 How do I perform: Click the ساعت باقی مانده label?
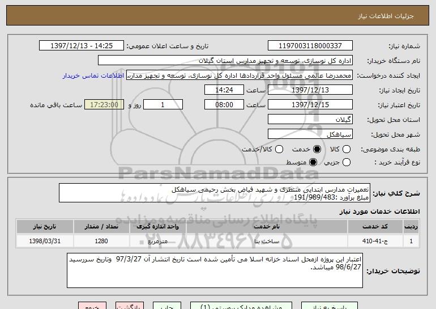[x=56, y=105]
